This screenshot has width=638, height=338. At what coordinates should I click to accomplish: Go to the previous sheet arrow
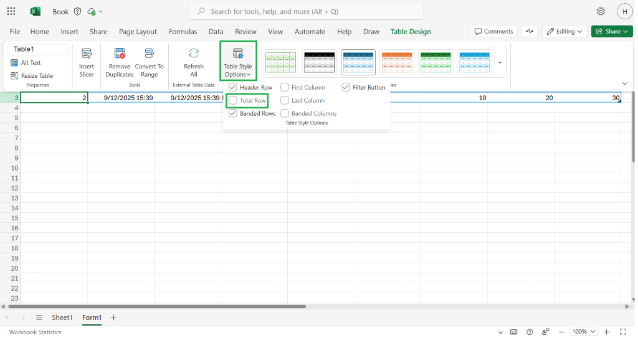7,317
